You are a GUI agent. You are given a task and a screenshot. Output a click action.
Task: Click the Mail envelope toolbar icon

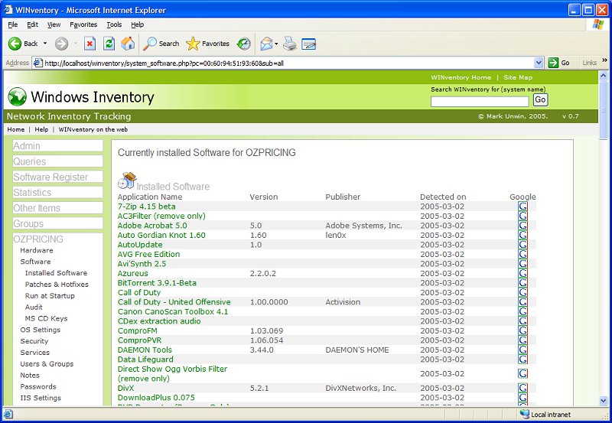click(x=265, y=44)
